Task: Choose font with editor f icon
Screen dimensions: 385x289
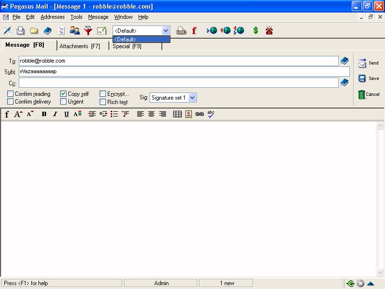Action: point(7,114)
